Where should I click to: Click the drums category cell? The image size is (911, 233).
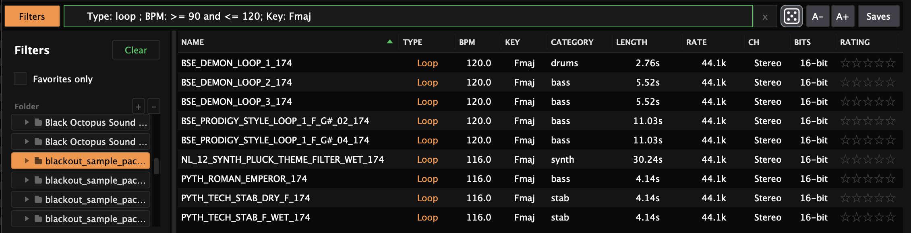click(x=564, y=63)
